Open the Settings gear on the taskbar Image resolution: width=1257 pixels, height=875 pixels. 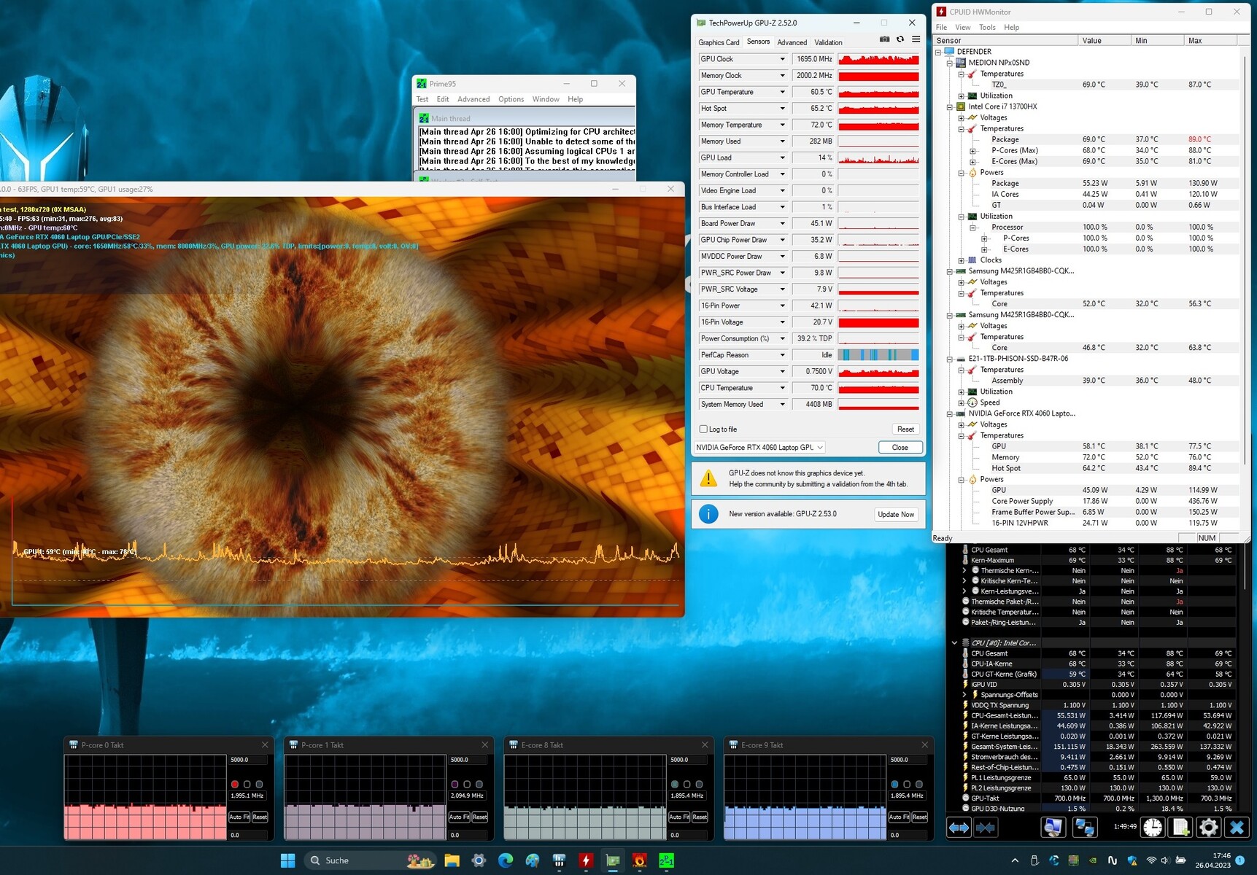479,860
